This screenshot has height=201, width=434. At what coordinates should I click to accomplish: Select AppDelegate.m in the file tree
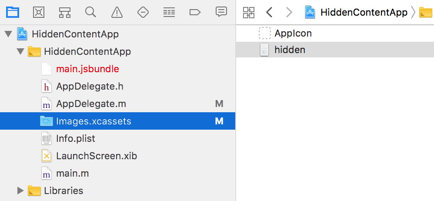(x=91, y=104)
